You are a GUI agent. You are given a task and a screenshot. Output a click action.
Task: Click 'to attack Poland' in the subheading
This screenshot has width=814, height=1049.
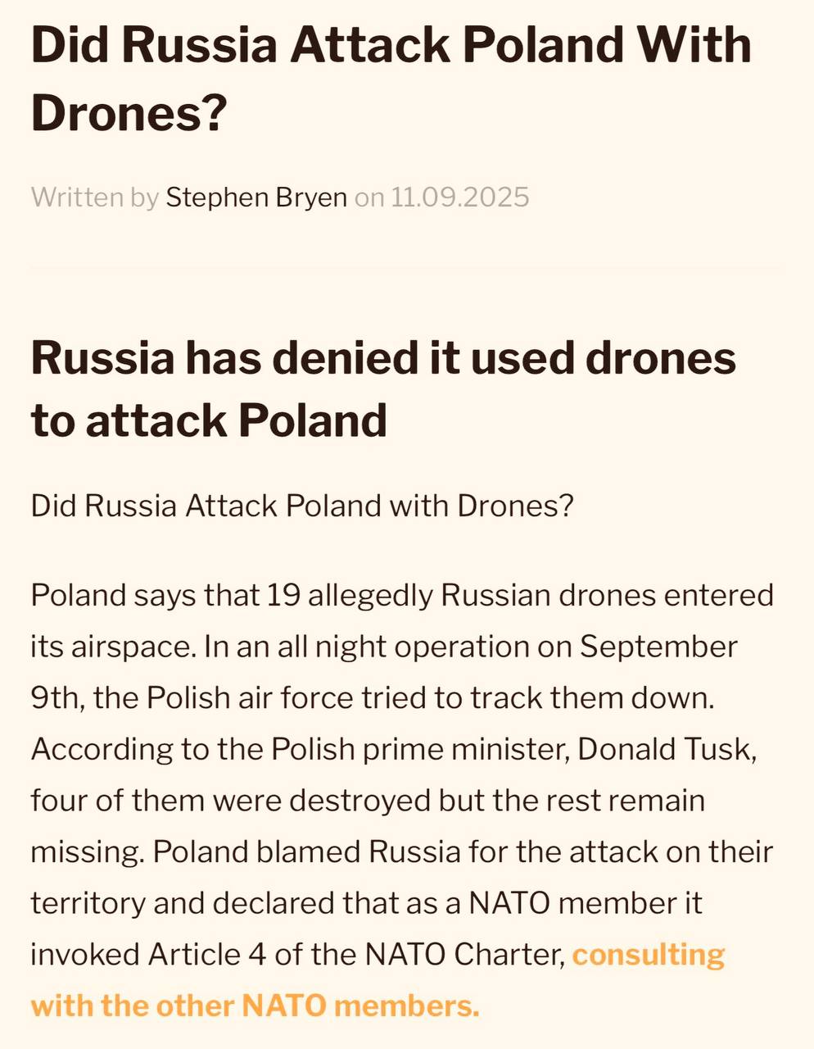click(x=209, y=420)
